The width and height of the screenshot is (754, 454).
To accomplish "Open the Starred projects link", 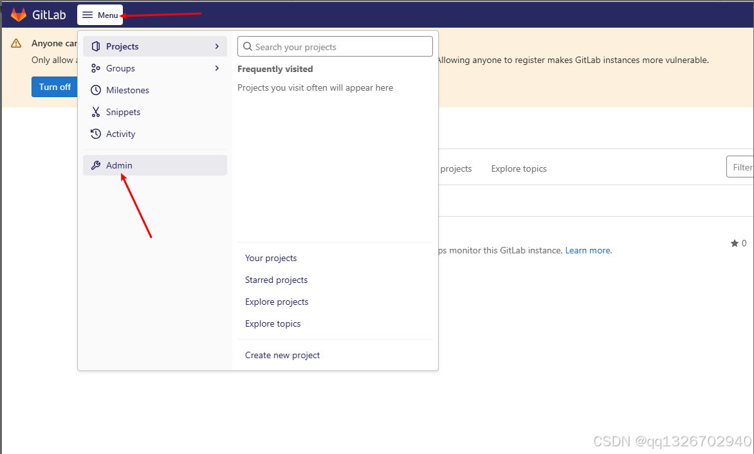I will tap(276, 280).
